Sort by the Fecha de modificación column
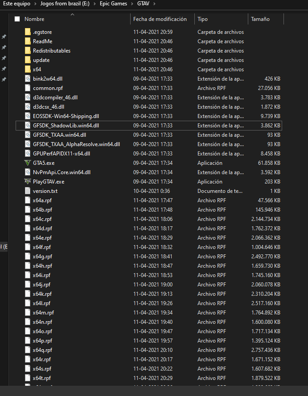 coord(160,19)
